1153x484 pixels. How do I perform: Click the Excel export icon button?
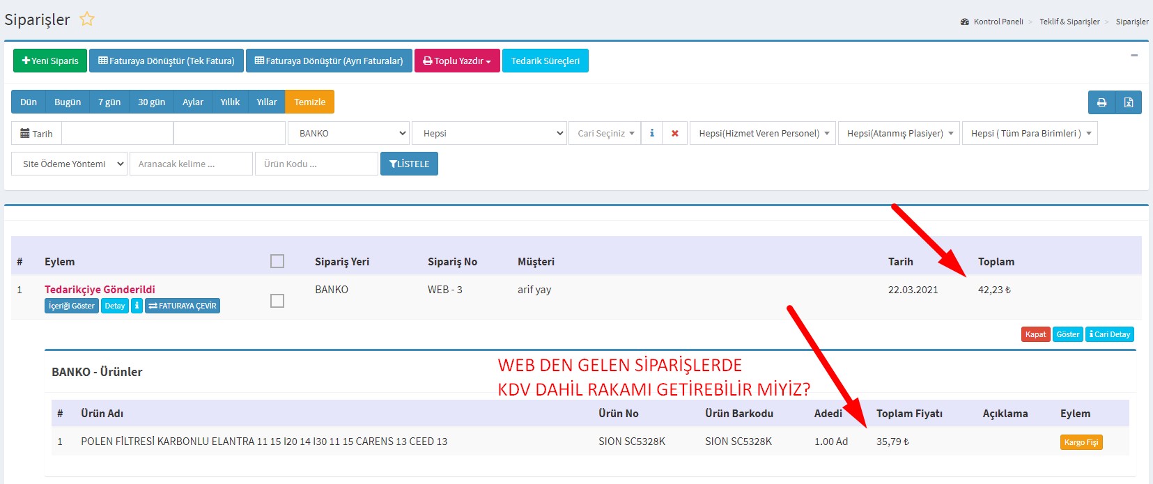[1129, 102]
